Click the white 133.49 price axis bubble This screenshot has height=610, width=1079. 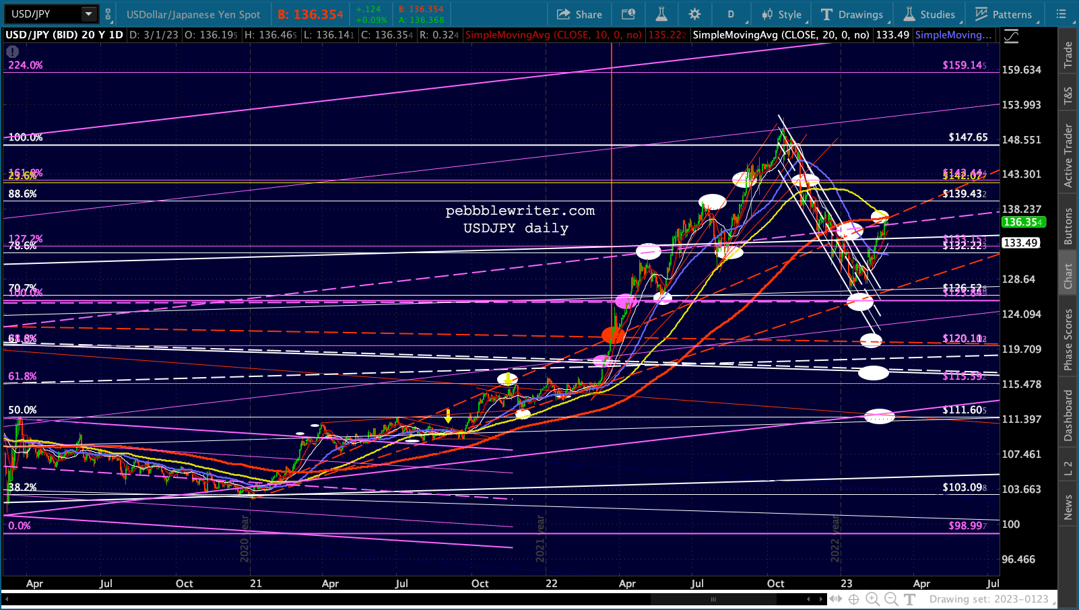[x=1020, y=242]
